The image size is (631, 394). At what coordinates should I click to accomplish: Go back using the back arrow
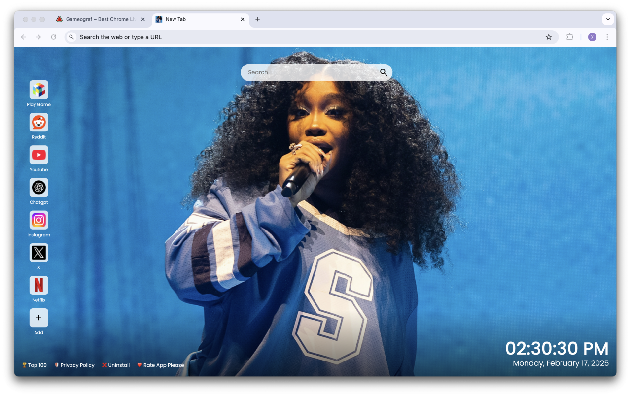pos(24,37)
